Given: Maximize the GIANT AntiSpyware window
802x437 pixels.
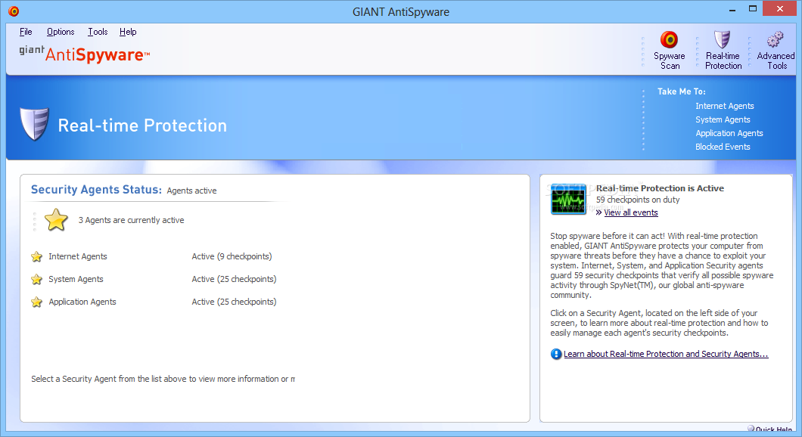Looking at the screenshot, I should (752, 8).
